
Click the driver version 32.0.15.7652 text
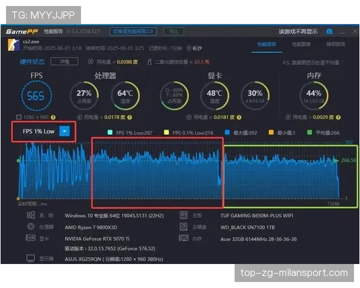click(x=110, y=249)
